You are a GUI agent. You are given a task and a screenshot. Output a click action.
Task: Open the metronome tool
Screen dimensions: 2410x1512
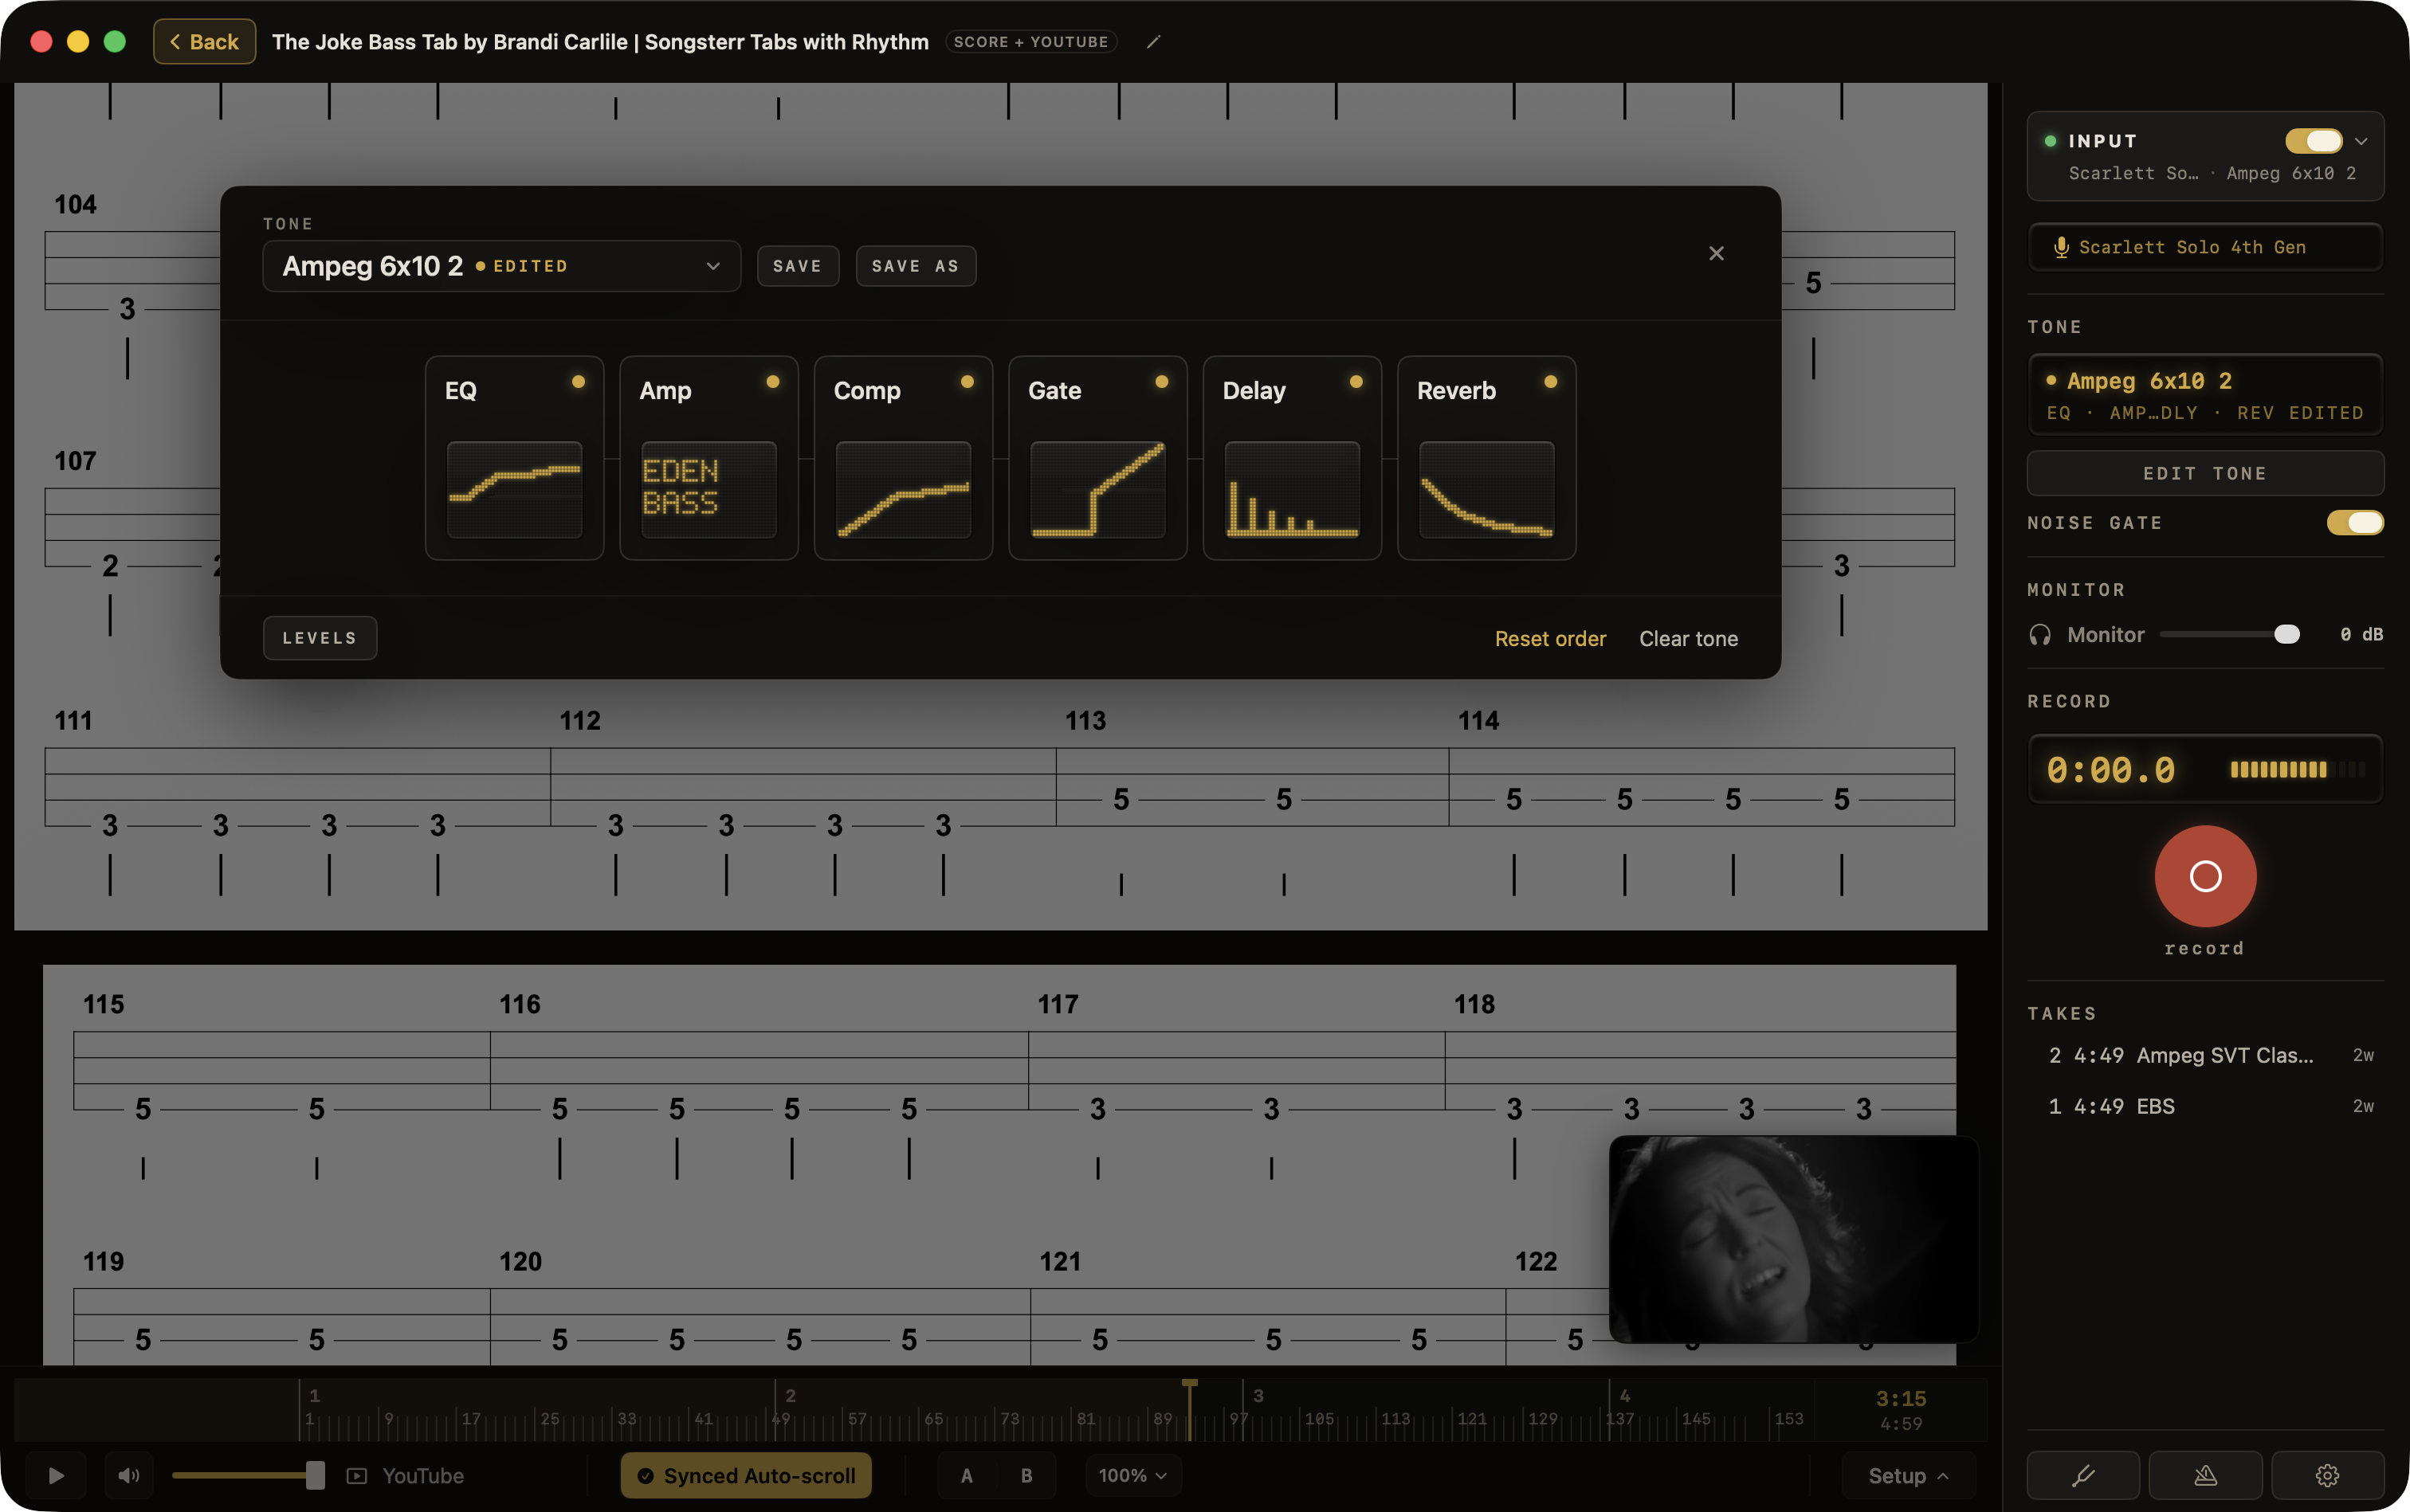pyautogui.click(x=2205, y=1475)
